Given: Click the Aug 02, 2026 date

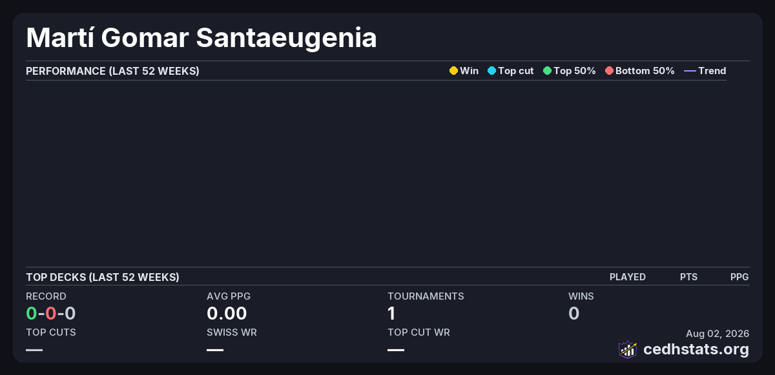Looking at the screenshot, I should pyautogui.click(x=718, y=333).
